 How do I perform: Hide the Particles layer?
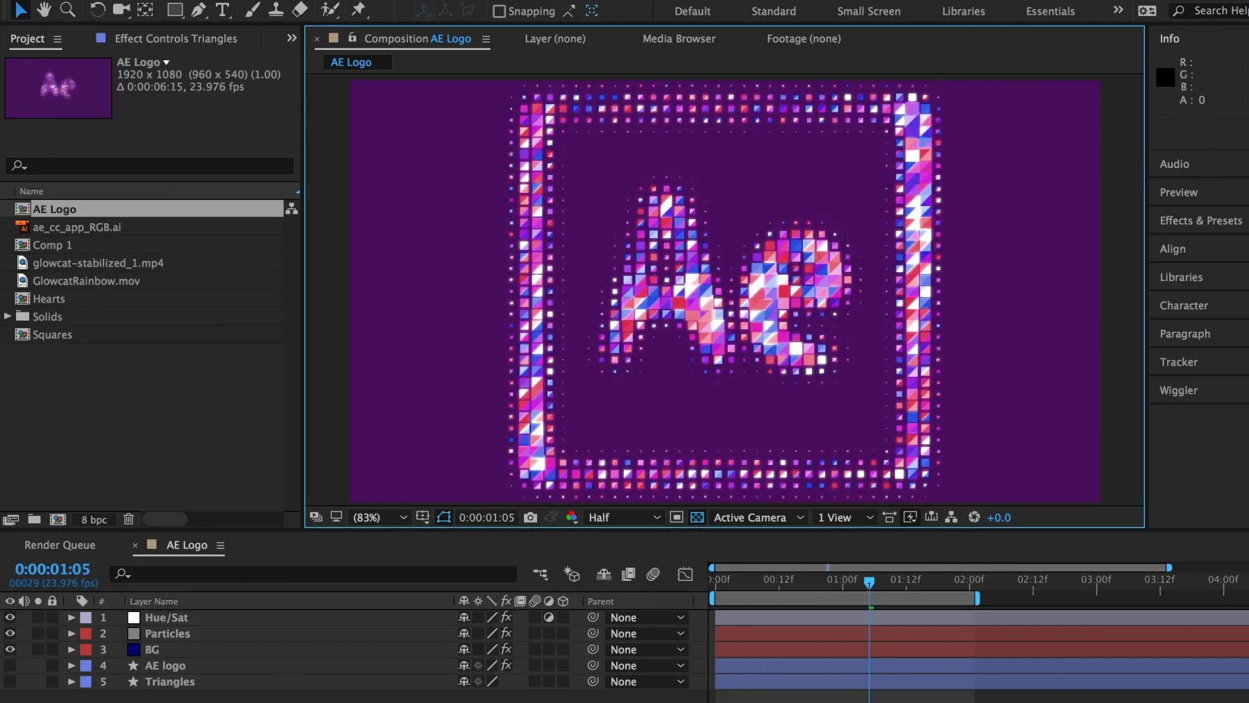(10, 633)
